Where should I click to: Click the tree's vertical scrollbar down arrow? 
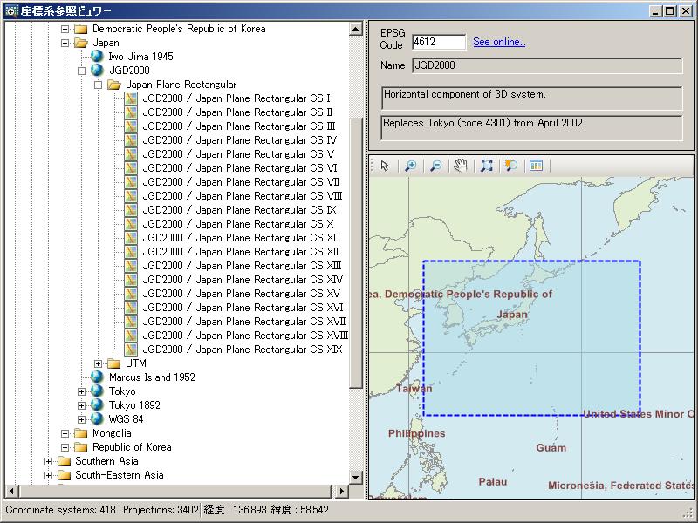pos(356,477)
